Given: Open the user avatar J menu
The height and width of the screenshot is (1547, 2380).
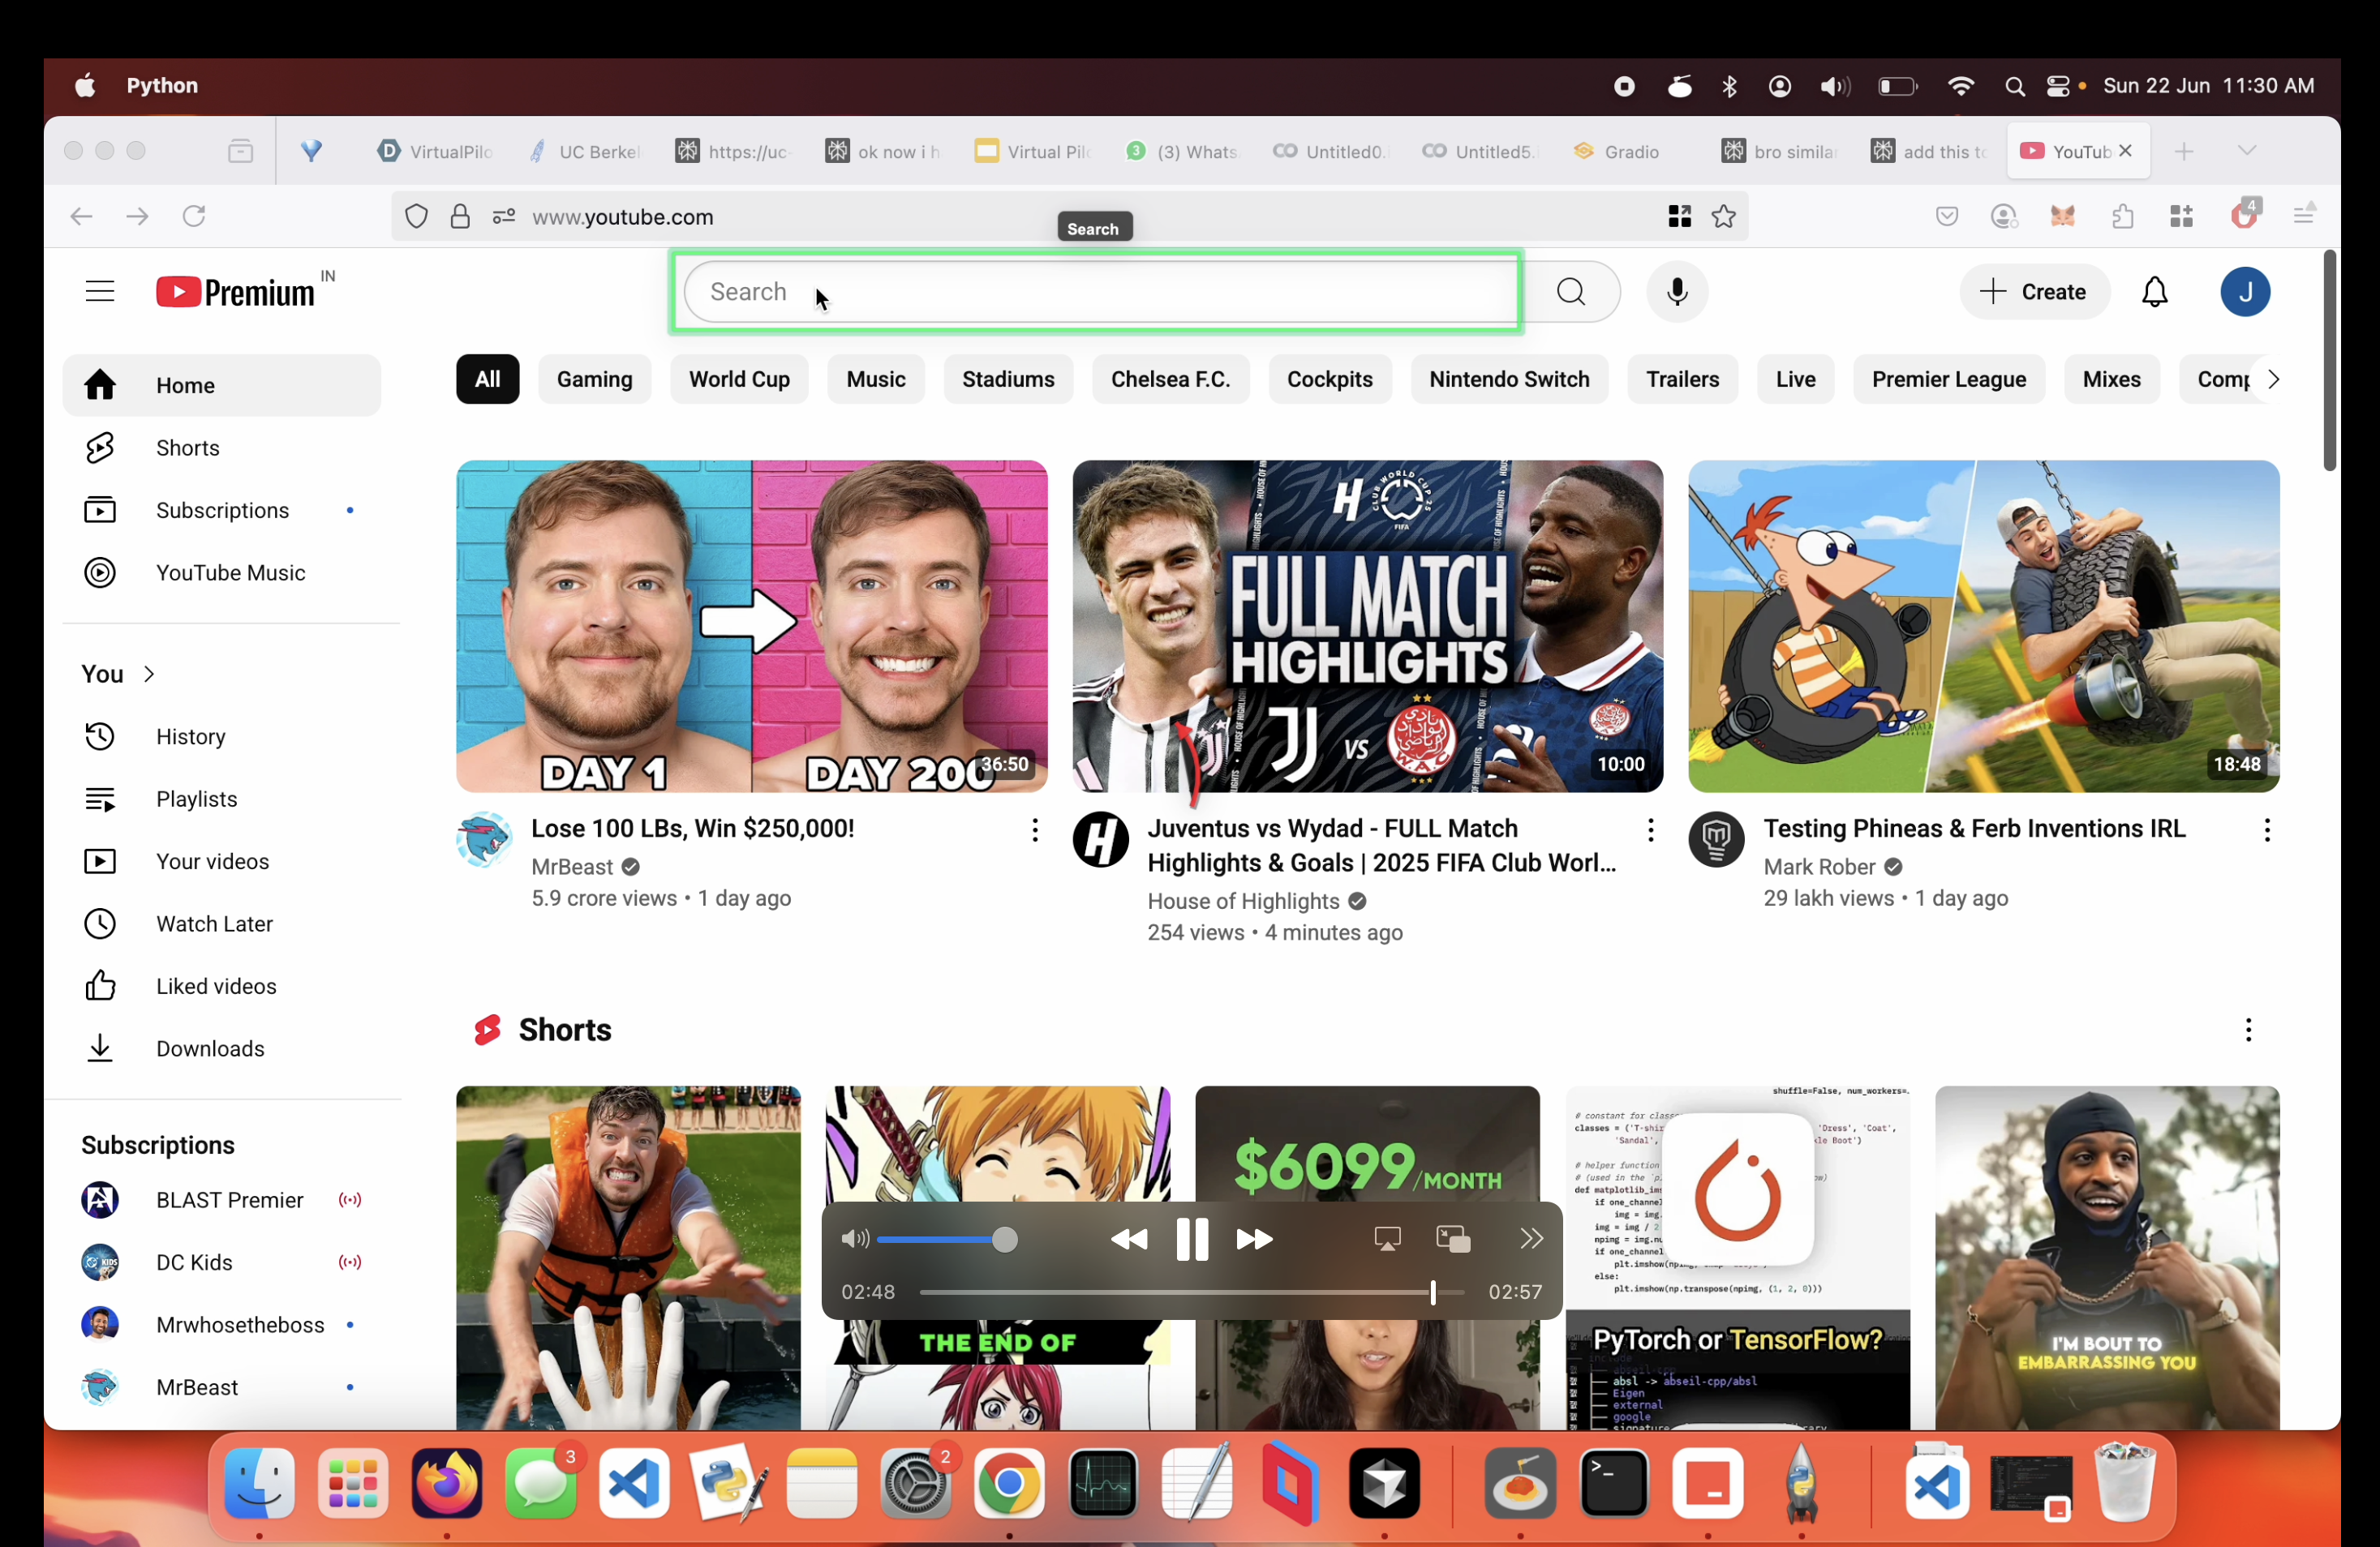Looking at the screenshot, I should 2244,292.
